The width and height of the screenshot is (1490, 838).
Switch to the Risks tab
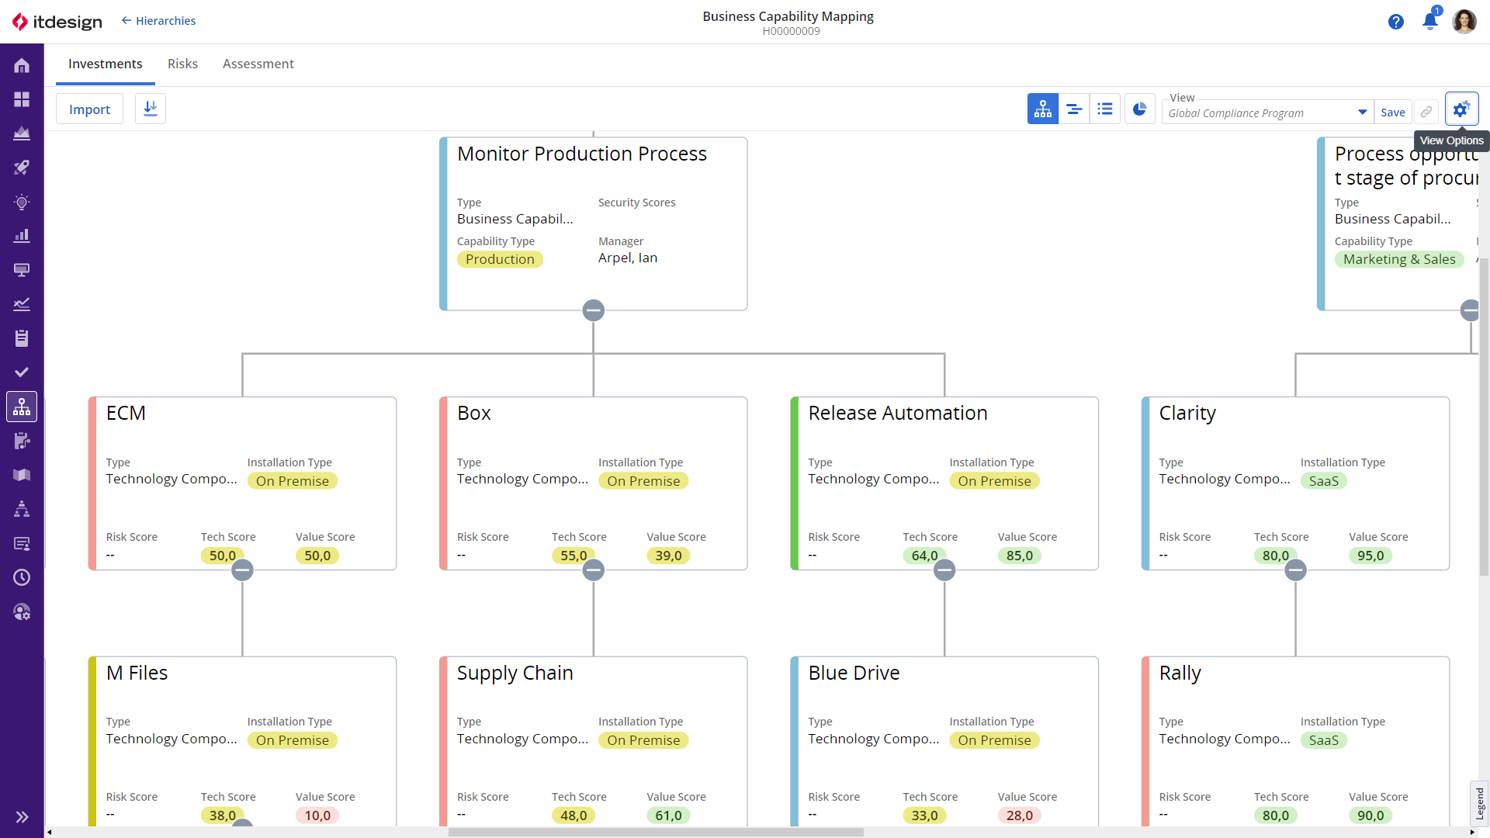(x=182, y=64)
